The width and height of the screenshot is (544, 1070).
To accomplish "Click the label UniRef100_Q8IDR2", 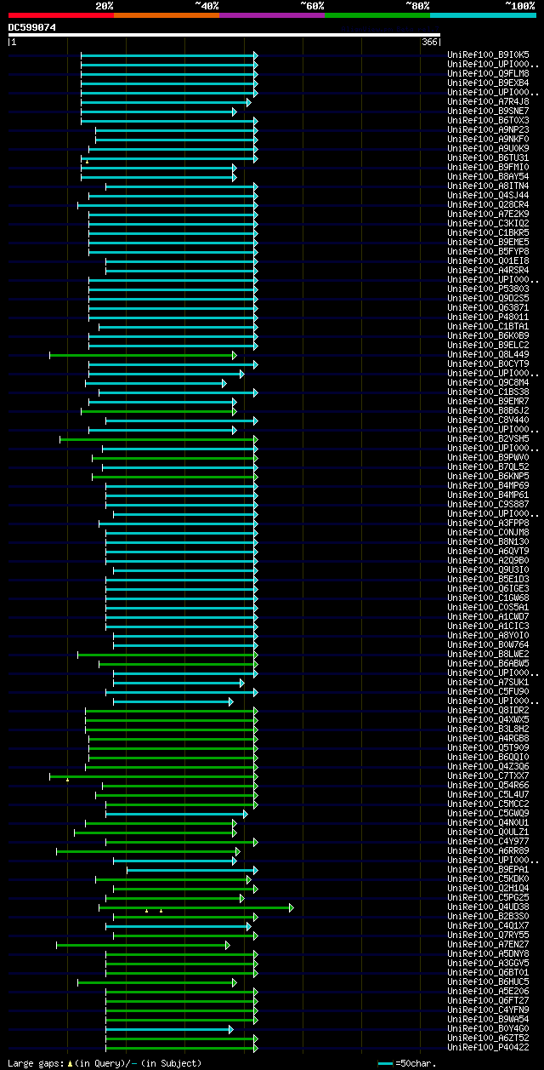I will (x=488, y=710).
